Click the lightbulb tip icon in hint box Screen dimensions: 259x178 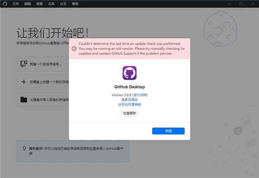tap(24, 149)
